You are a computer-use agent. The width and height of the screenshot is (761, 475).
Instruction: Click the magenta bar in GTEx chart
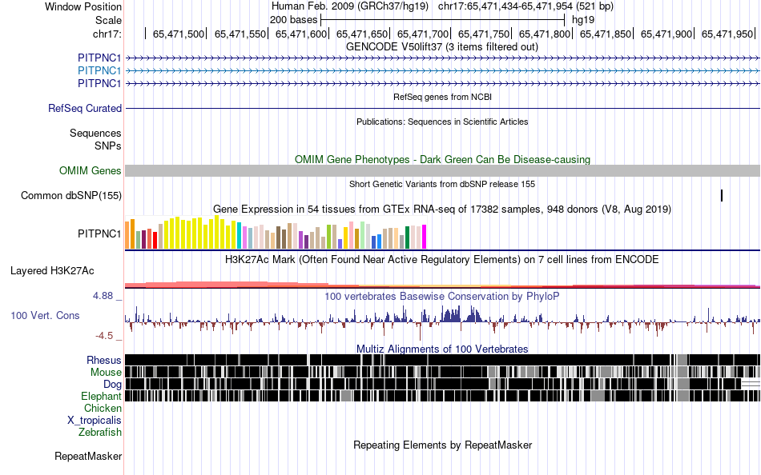(425, 237)
